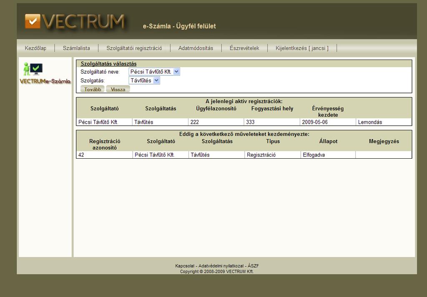Click Lemondás in active registrations row

point(370,122)
